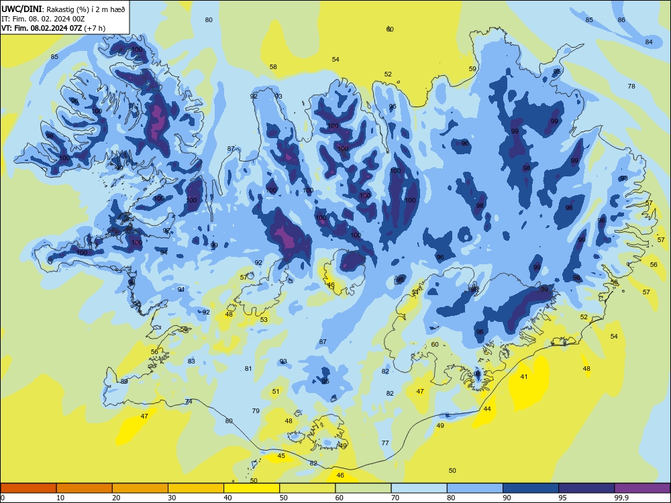
Task: Click the '53' humidity value on the map
Action: (x=264, y=319)
